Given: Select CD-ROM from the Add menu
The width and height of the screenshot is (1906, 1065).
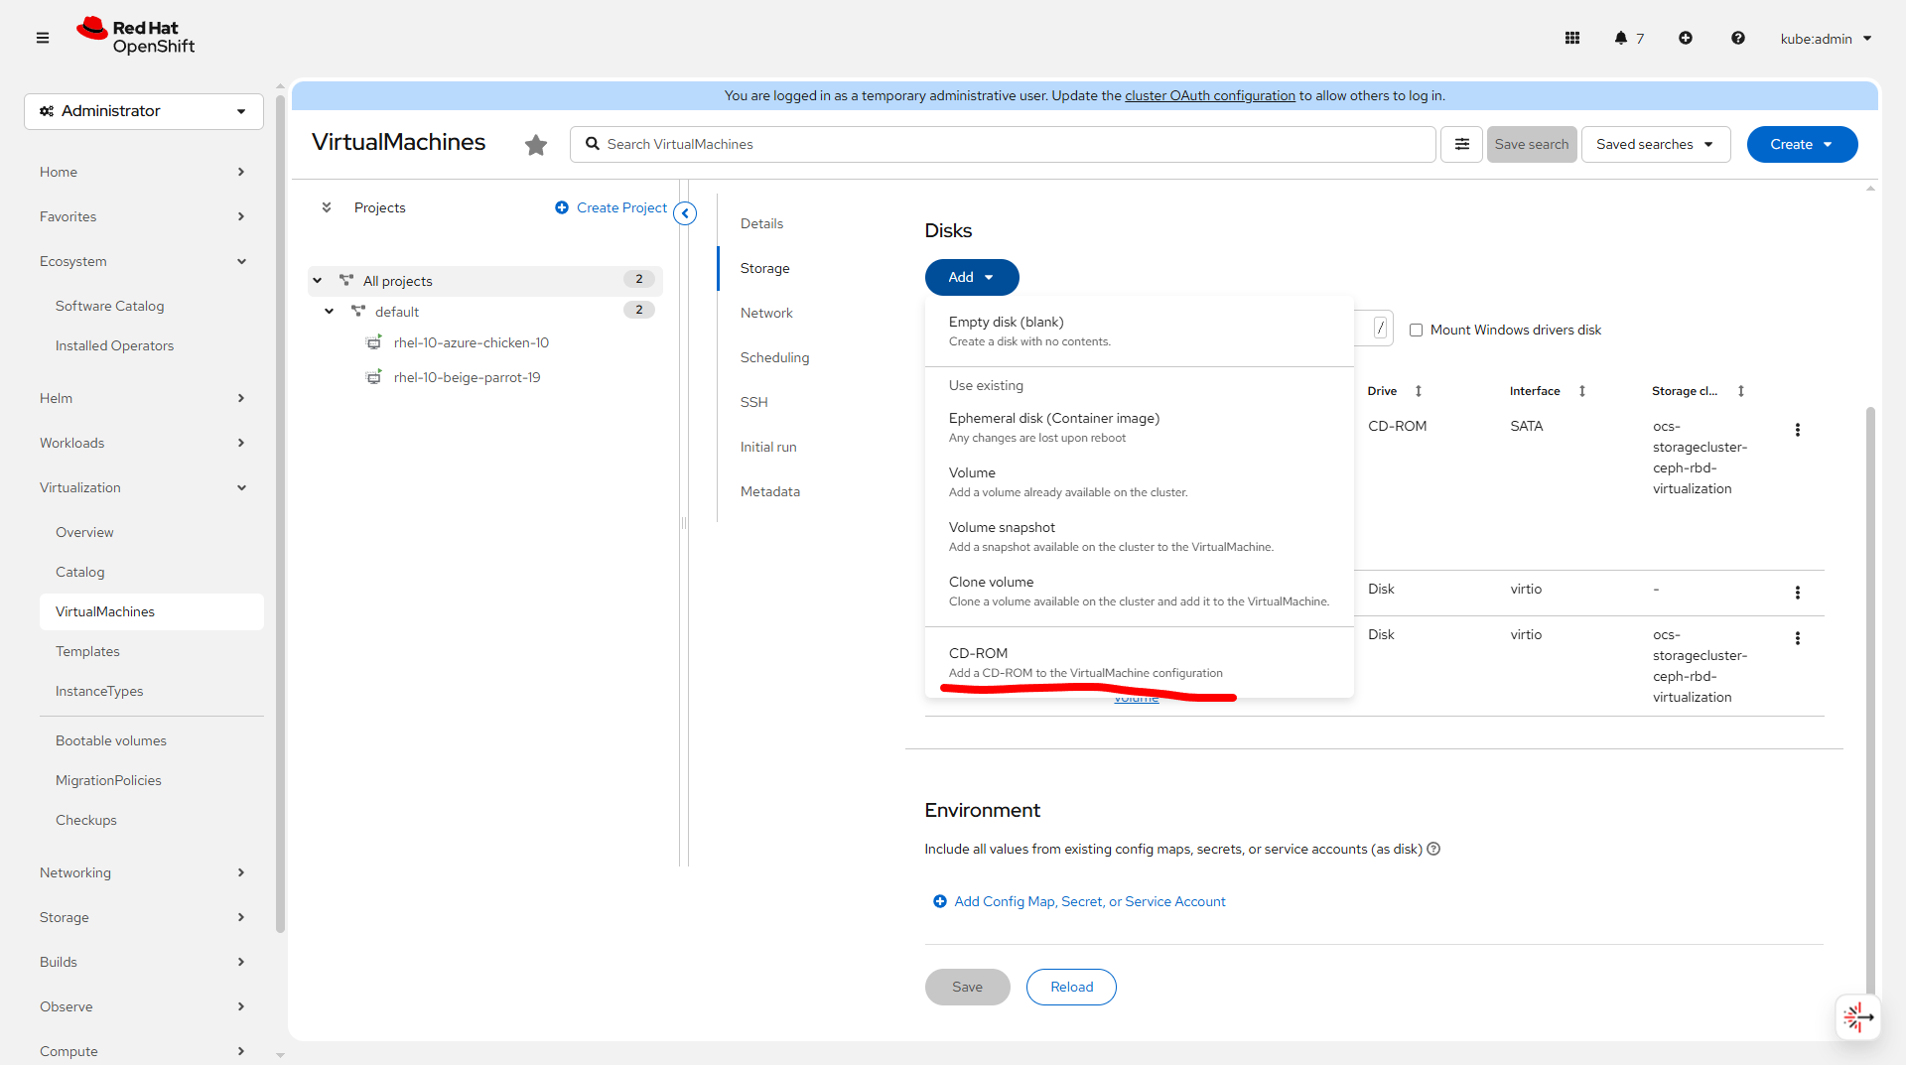Looking at the screenshot, I should tap(1140, 663).
